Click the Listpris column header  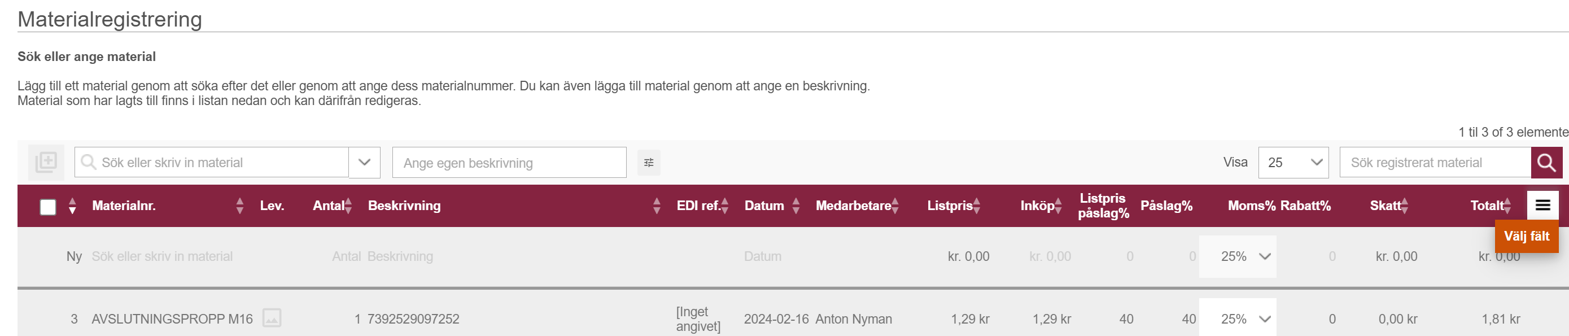[x=950, y=206]
